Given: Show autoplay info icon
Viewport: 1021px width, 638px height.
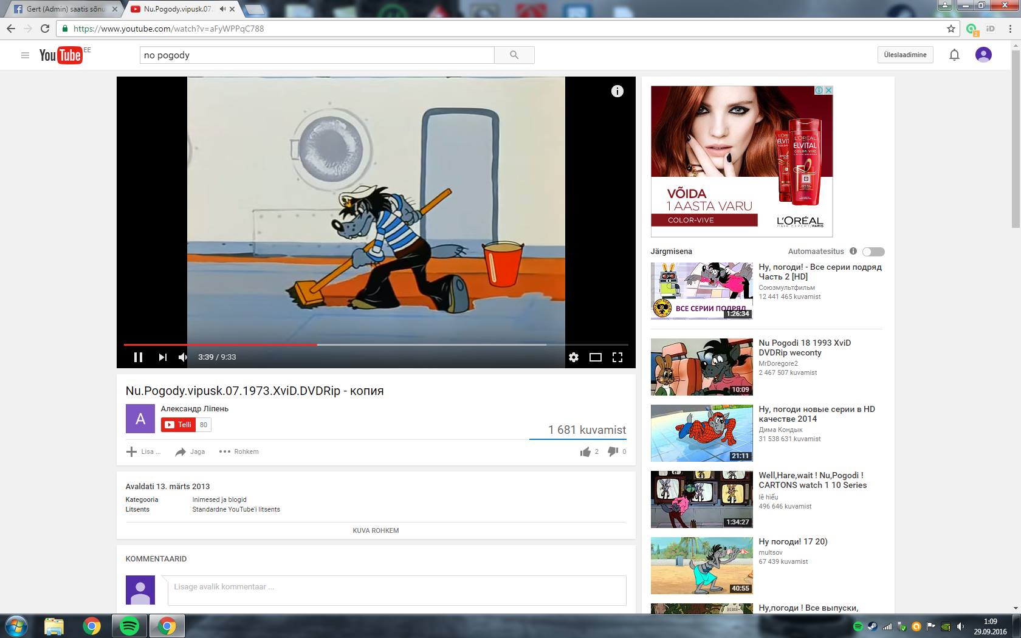Looking at the screenshot, I should pyautogui.click(x=853, y=251).
